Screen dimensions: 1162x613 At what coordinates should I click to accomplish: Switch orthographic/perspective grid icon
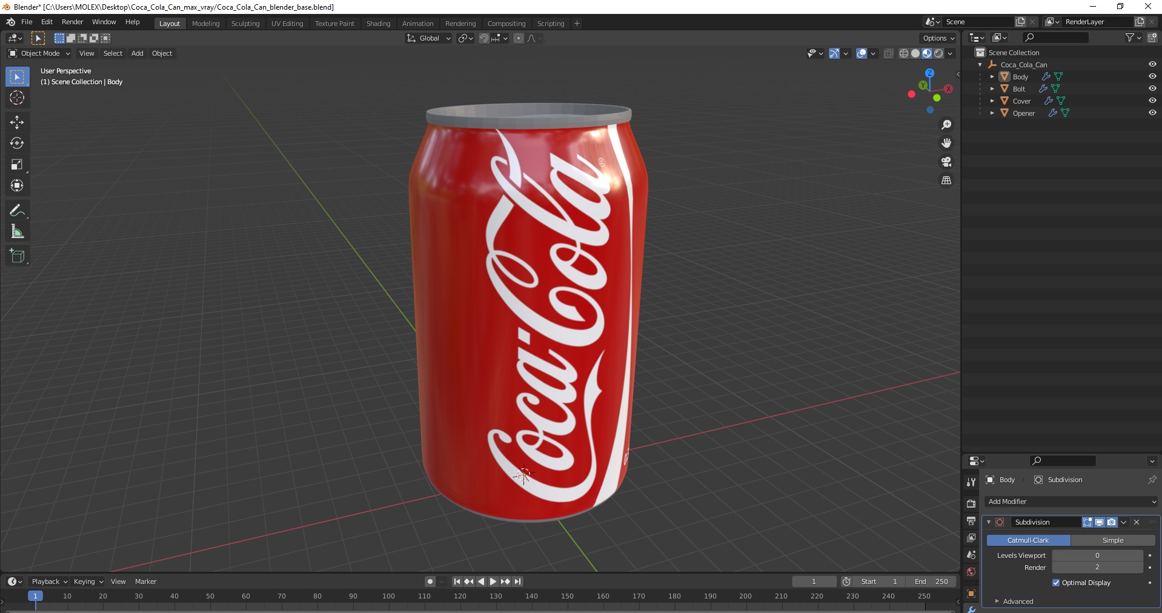tap(946, 181)
